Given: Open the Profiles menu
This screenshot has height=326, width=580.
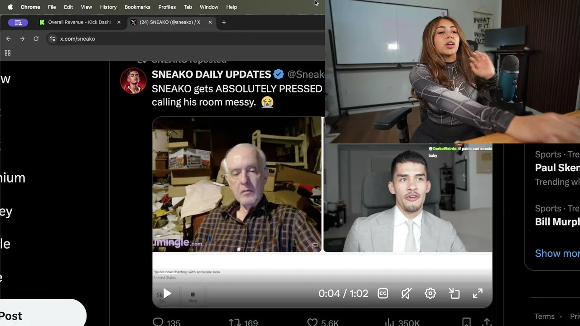Looking at the screenshot, I should (x=167, y=7).
